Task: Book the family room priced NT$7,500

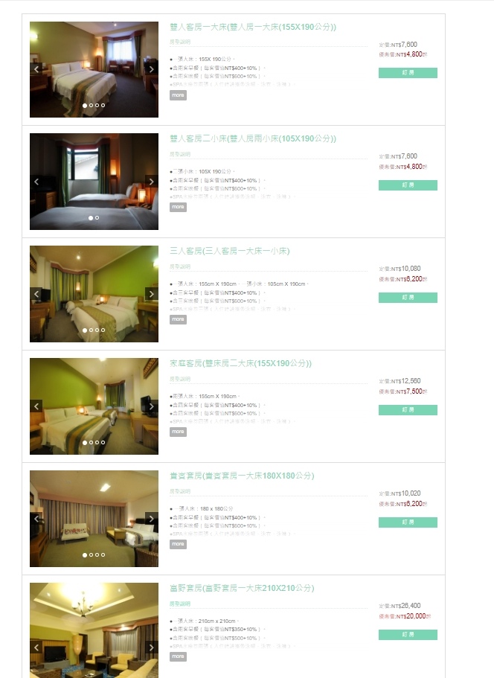Action: pos(408,410)
